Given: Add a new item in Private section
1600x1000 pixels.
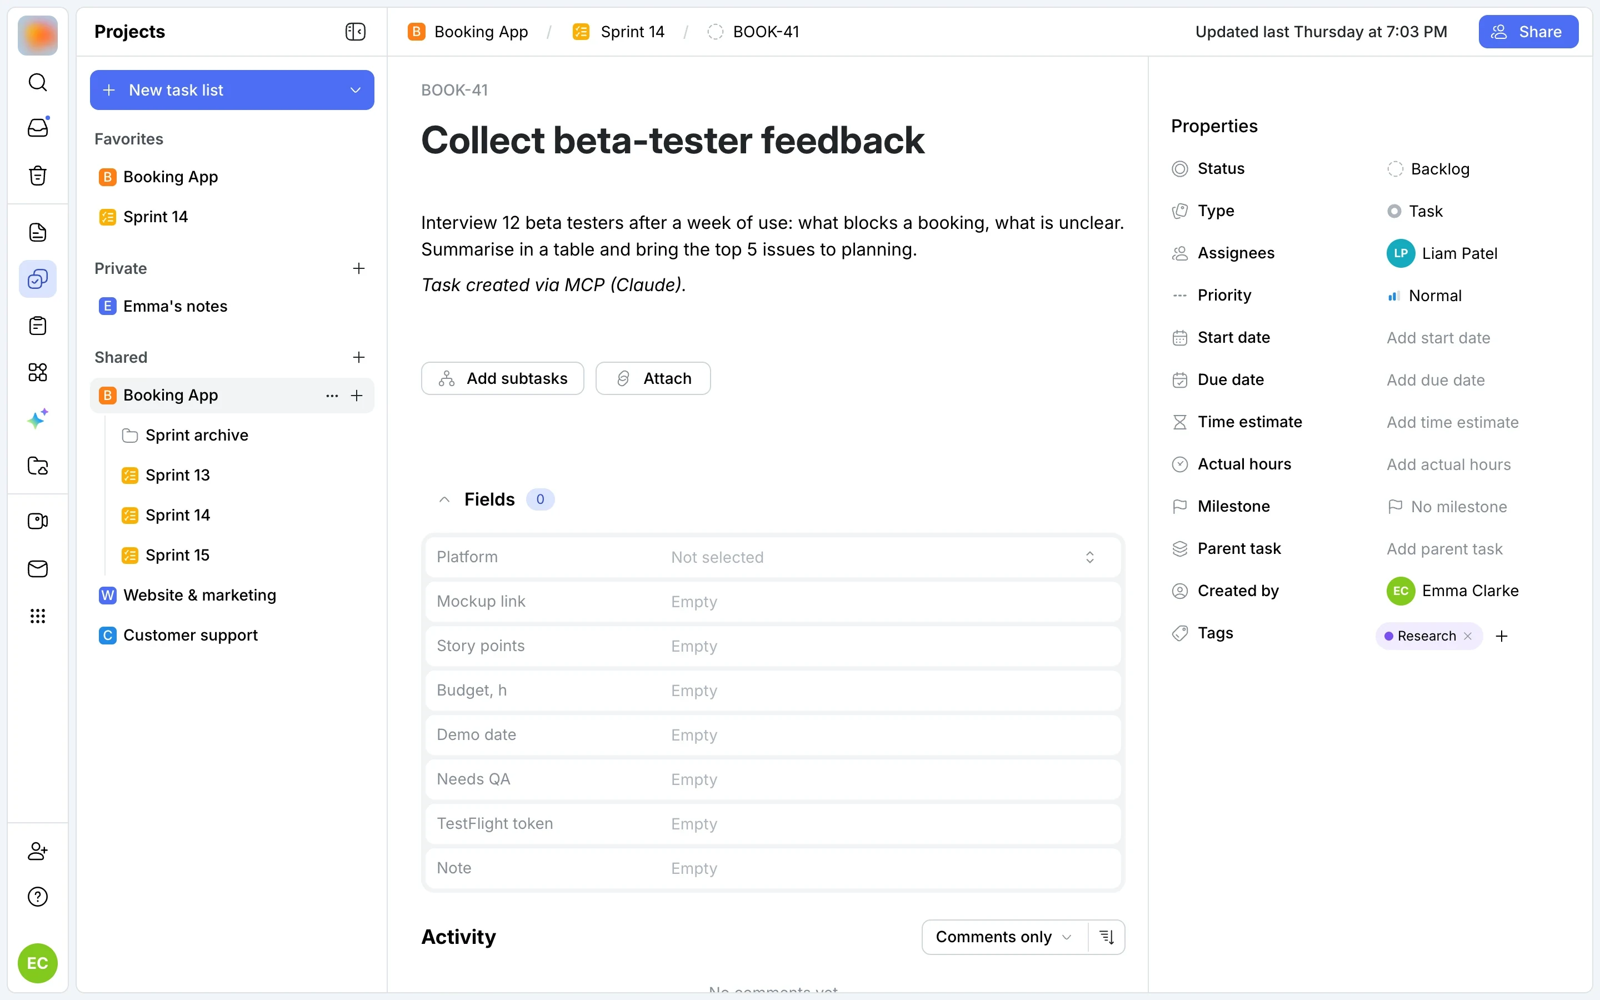Looking at the screenshot, I should click(x=358, y=268).
